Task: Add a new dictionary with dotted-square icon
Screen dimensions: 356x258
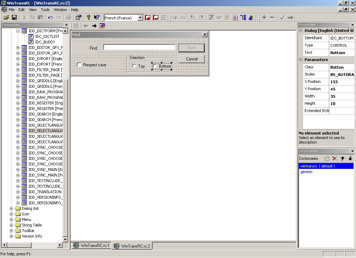Action: tap(327, 158)
